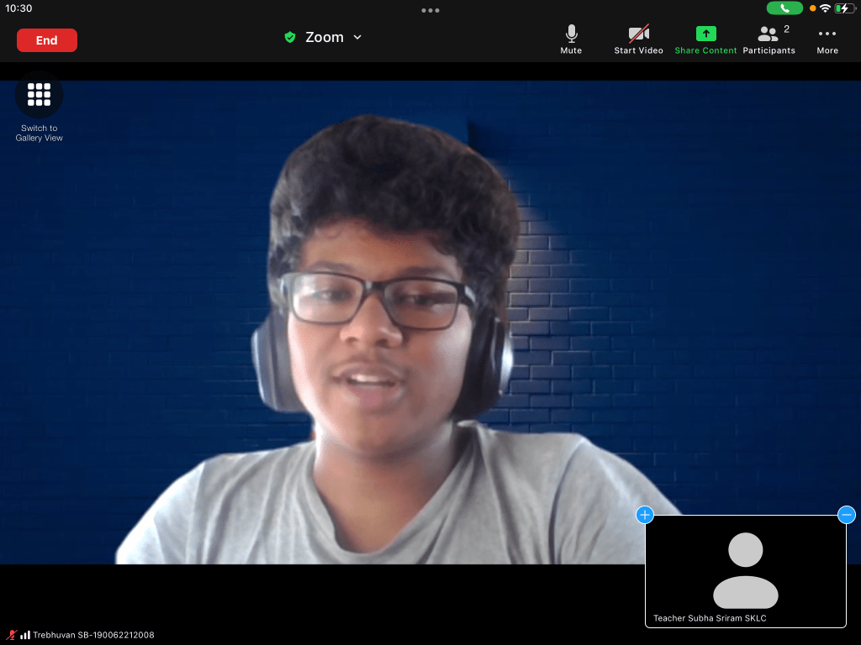Click the Trebhuvan SB-190062212008 name label
The width and height of the screenshot is (861, 645).
point(93,635)
